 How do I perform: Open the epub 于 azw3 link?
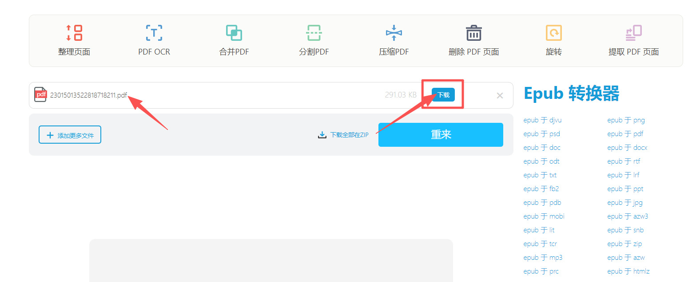coord(628,216)
